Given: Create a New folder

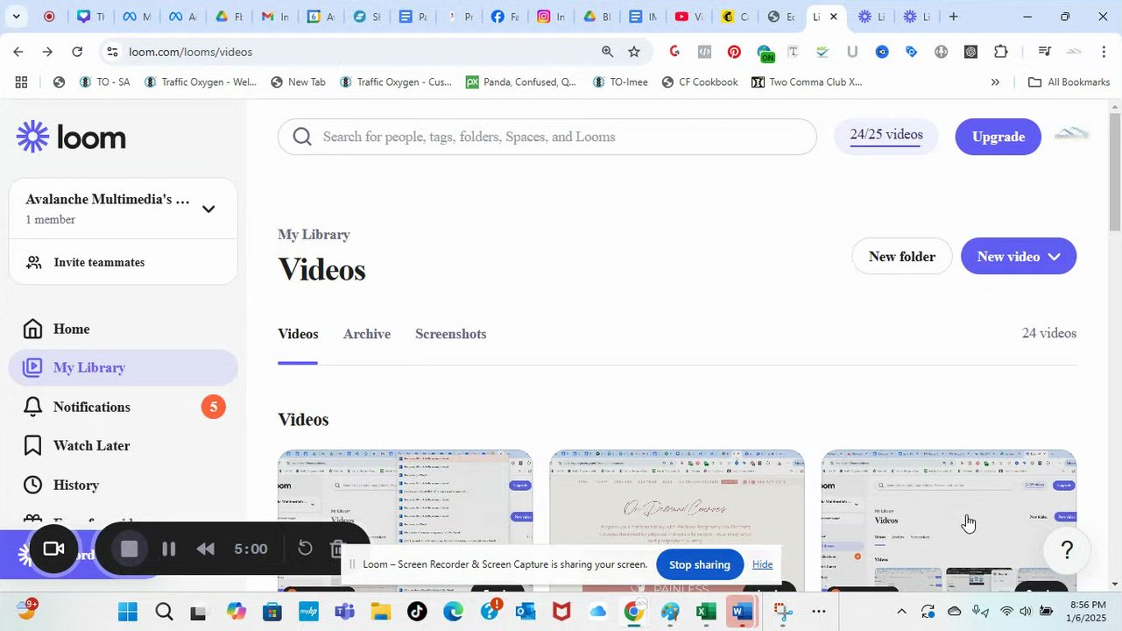Looking at the screenshot, I should 901,257.
